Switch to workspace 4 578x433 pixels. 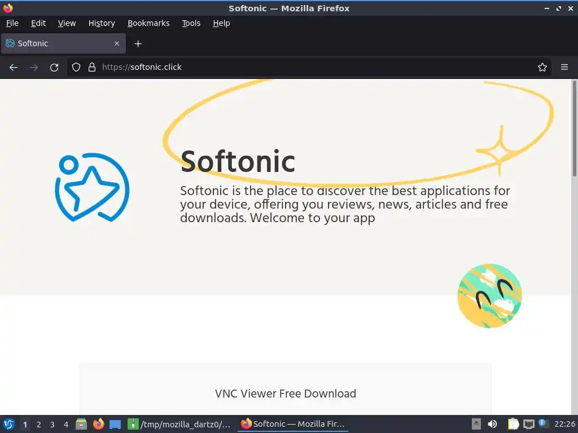point(66,425)
